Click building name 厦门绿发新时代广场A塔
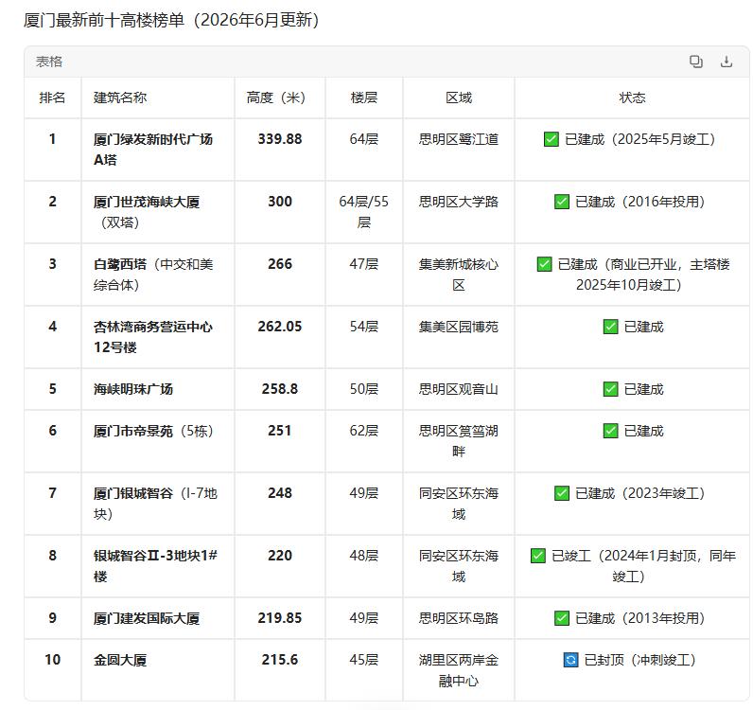The image size is (753, 710). 152,150
